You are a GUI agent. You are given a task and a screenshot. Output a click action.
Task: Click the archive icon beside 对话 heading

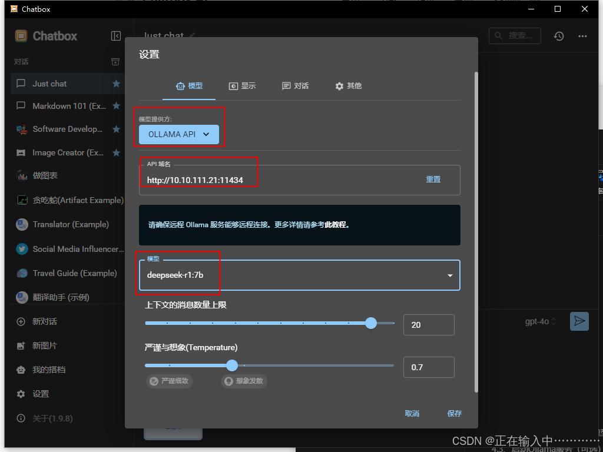(115, 61)
